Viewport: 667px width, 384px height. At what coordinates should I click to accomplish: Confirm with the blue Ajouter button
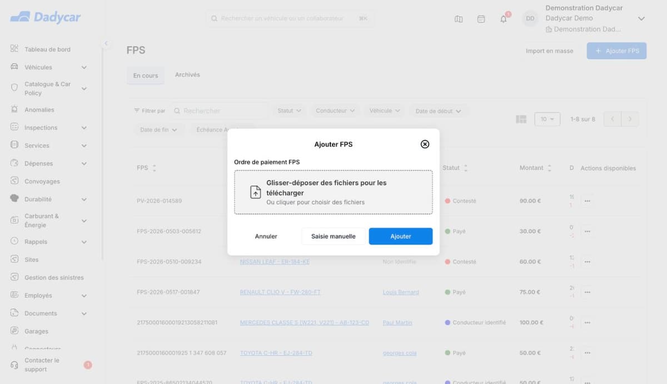tap(401, 236)
